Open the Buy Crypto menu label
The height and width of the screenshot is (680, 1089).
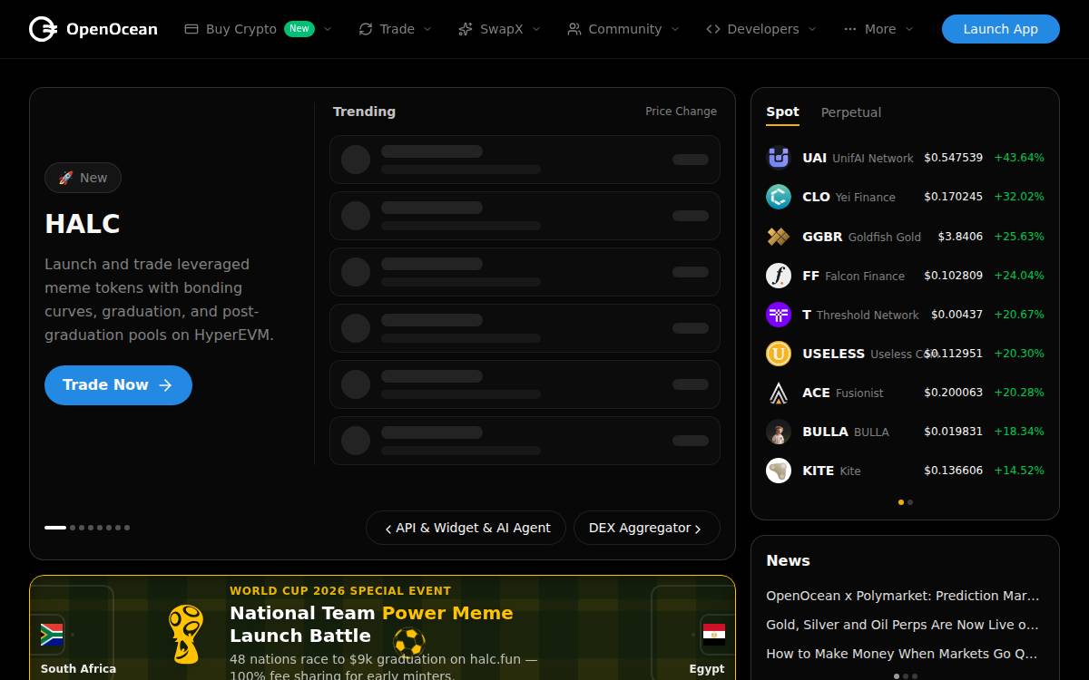pos(241,29)
